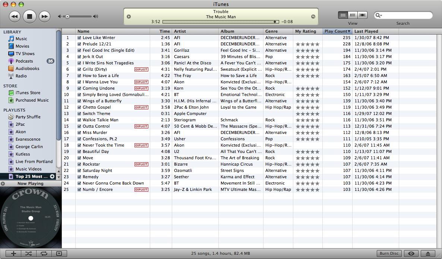Toggle shuffle button
The width and height of the screenshot is (442, 259).
[x=28, y=254]
